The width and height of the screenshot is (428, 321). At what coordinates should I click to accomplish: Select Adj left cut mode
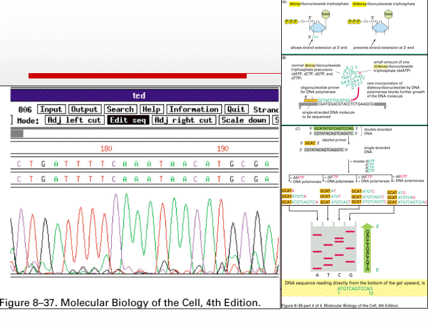click(x=74, y=120)
